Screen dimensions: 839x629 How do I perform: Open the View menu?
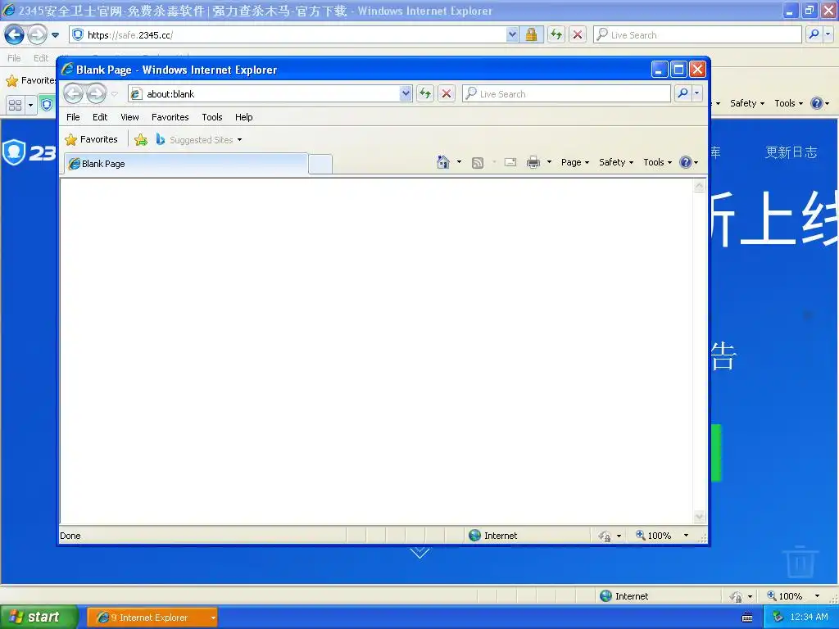129,117
